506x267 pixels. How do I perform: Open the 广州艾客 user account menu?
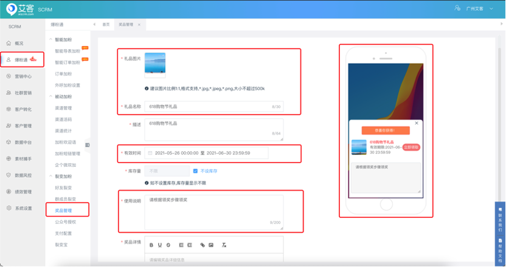pos(470,9)
